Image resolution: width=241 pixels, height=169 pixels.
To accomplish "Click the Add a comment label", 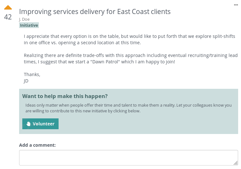I will click(x=37, y=145).
